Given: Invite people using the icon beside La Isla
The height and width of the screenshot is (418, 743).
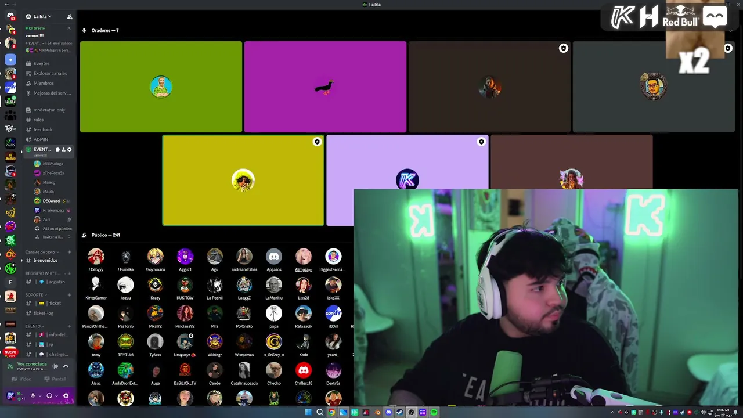Looking at the screenshot, I should (70, 17).
